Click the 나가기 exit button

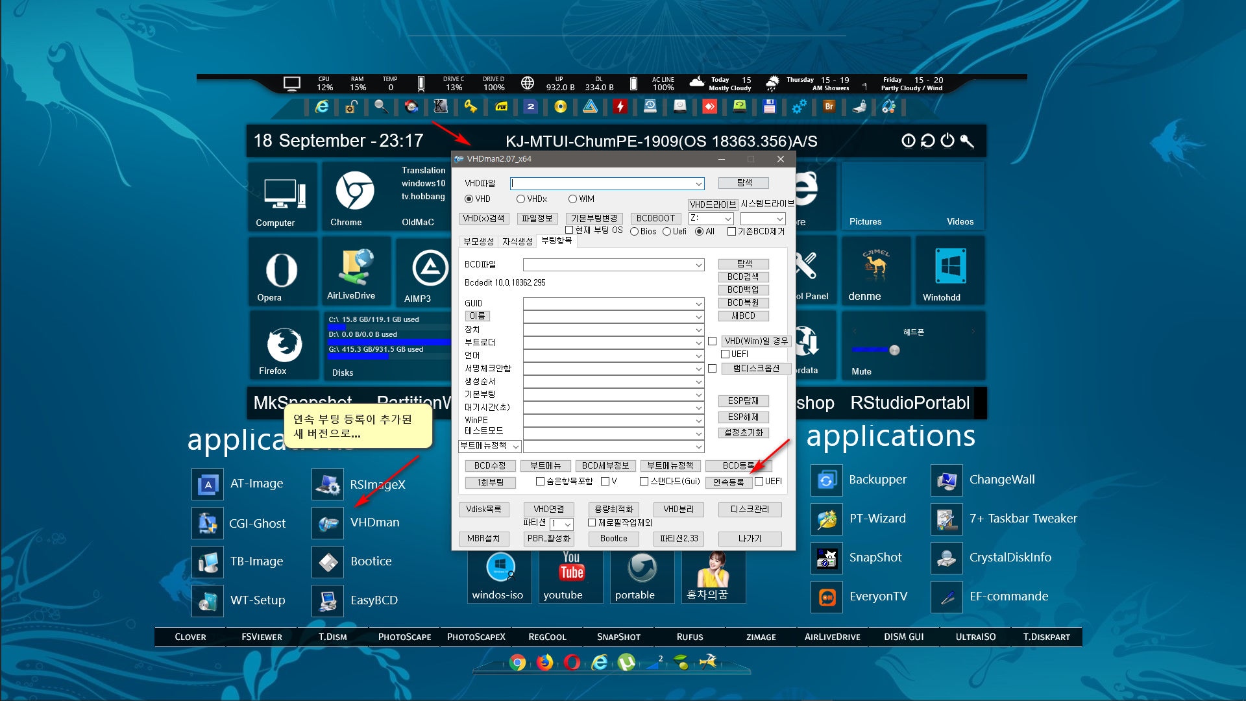750,539
